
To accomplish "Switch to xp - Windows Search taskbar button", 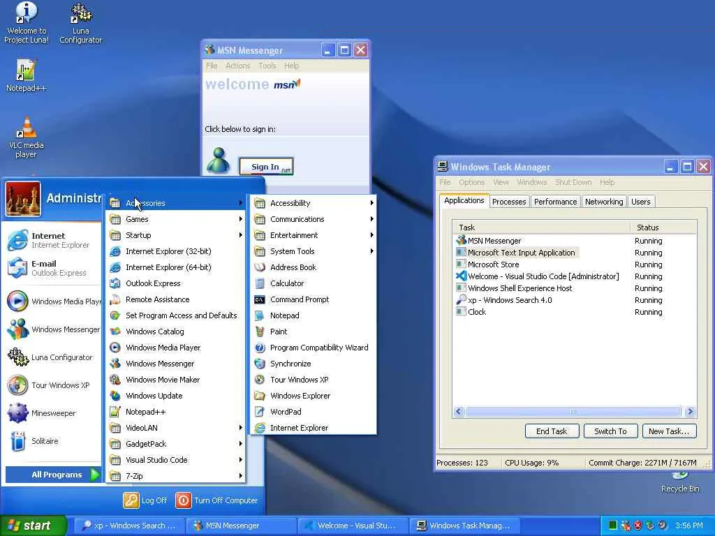I will pos(129,526).
